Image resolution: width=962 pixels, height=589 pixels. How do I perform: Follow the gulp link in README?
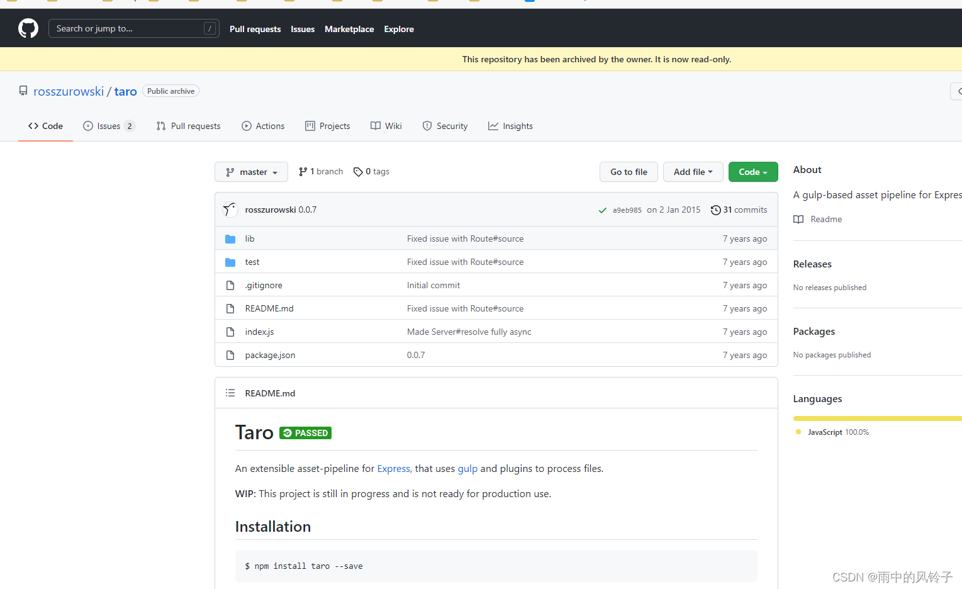click(467, 468)
